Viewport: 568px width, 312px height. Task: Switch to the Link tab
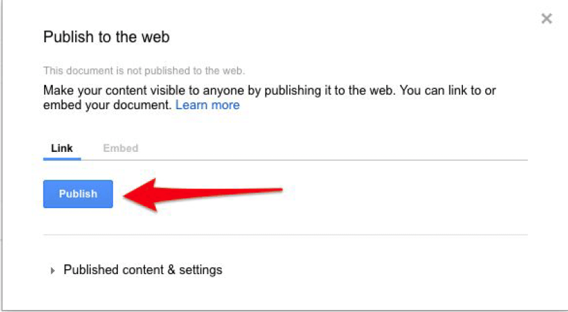(x=62, y=148)
